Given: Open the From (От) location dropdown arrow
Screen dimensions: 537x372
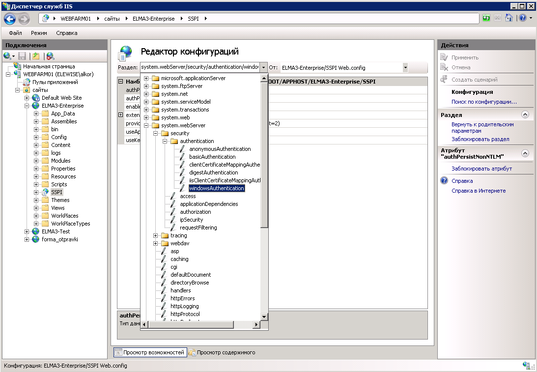Looking at the screenshot, I should [x=405, y=67].
